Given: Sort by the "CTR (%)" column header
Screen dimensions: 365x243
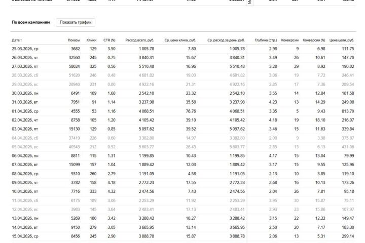Looking at the screenshot, I should (x=109, y=40).
